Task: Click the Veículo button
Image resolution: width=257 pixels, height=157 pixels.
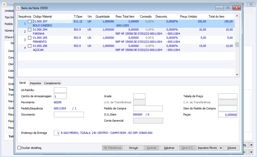Action: (x=133, y=148)
